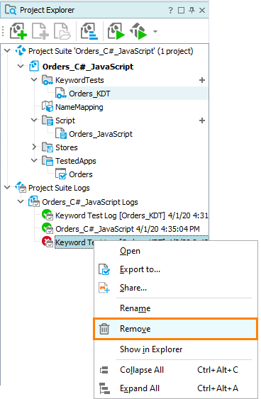Expand the Stores folder

click(34, 147)
